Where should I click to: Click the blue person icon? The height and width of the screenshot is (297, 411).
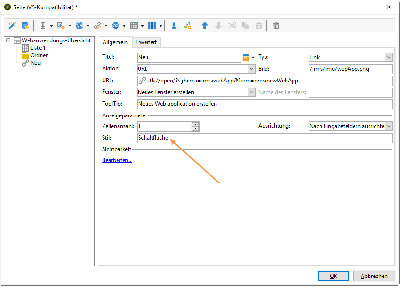click(174, 26)
